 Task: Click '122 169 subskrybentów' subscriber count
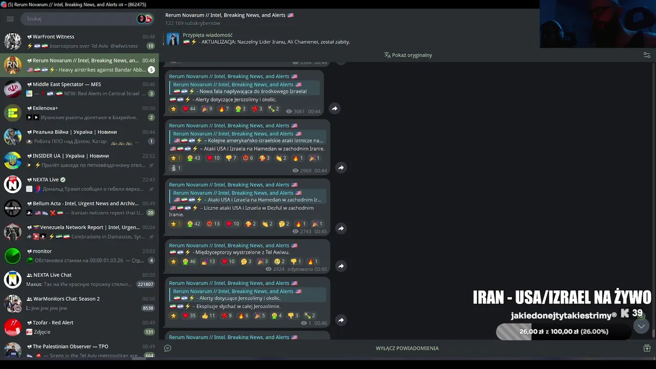pyautogui.click(x=193, y=23)
